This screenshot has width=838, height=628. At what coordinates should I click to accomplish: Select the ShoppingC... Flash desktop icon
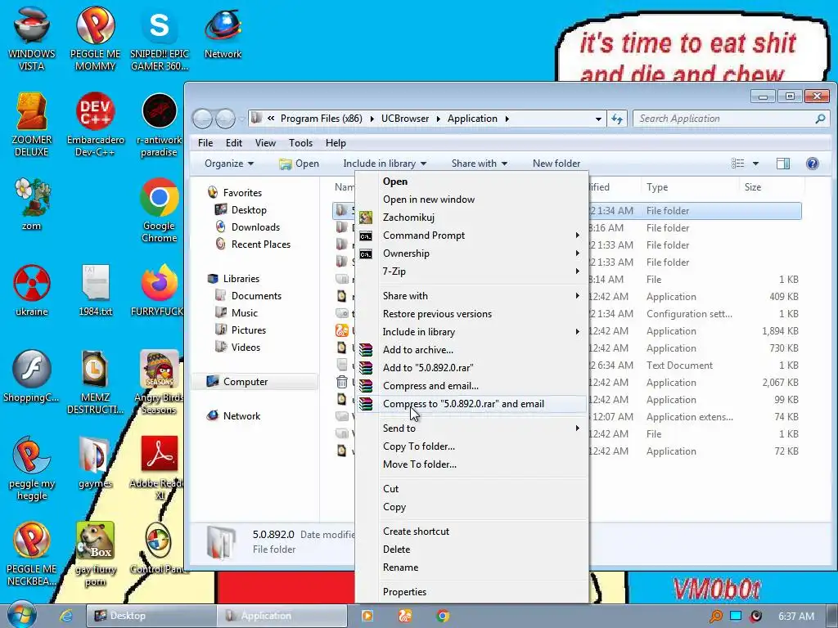tap(32, 376)
